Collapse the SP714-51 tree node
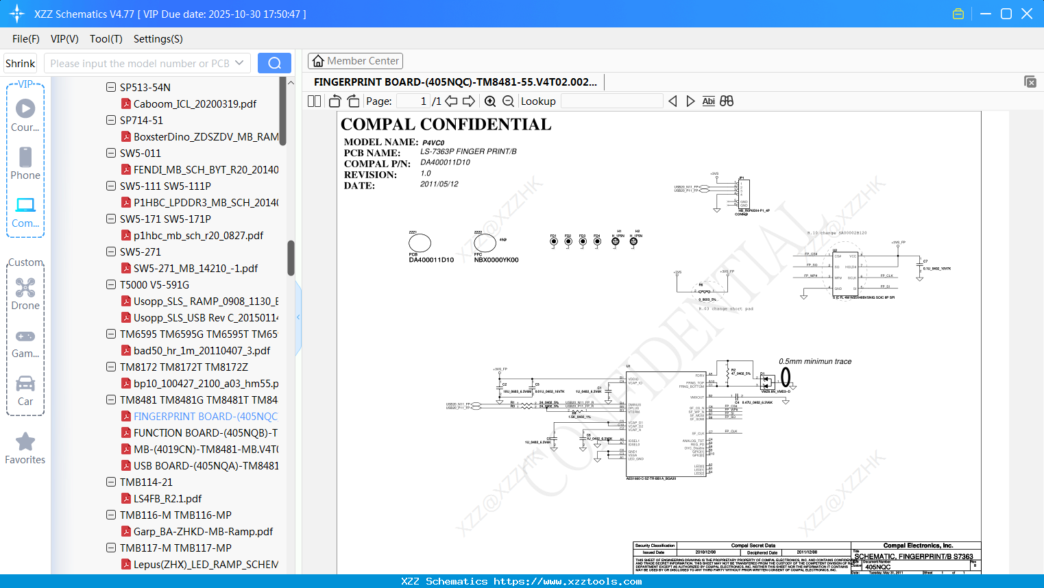 click(111, 120)
